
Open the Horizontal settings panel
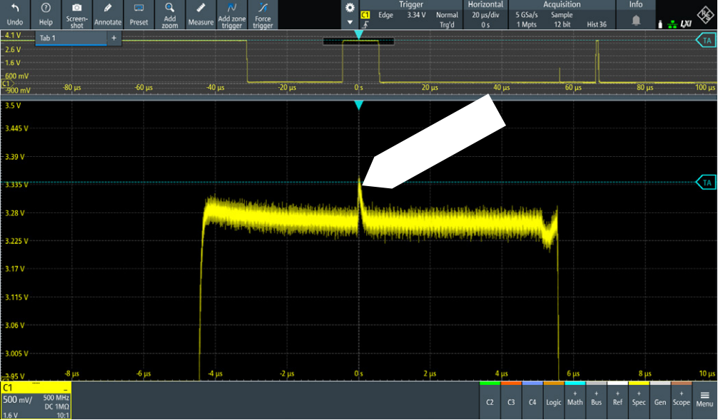[485, 4]
